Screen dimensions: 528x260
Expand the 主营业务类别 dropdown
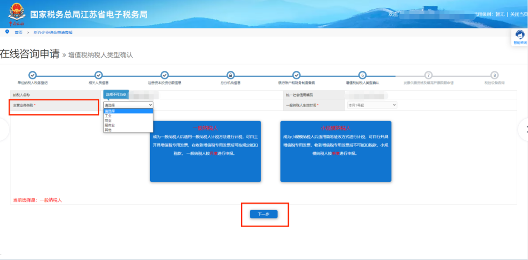(128, 105)
